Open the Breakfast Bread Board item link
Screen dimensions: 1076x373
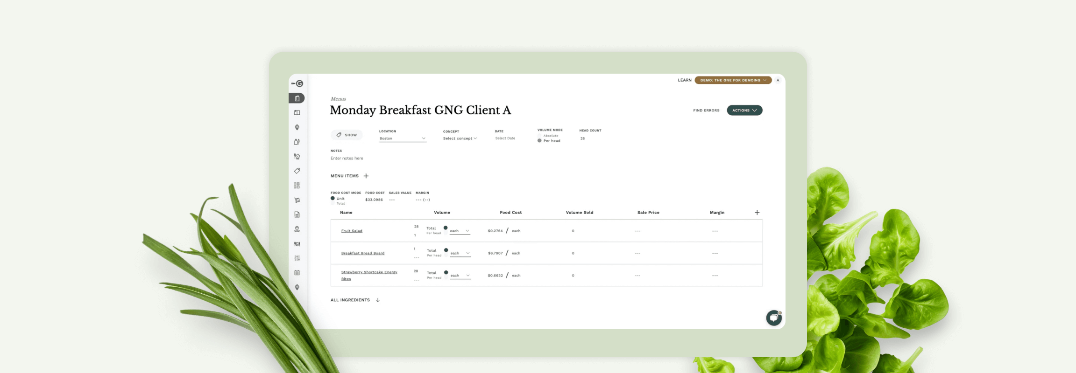click(363, 253)
